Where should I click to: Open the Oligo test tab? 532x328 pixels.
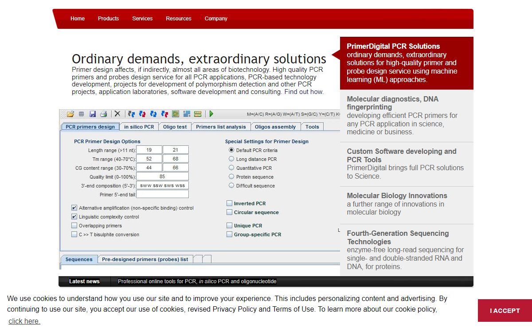pos(175,127)
